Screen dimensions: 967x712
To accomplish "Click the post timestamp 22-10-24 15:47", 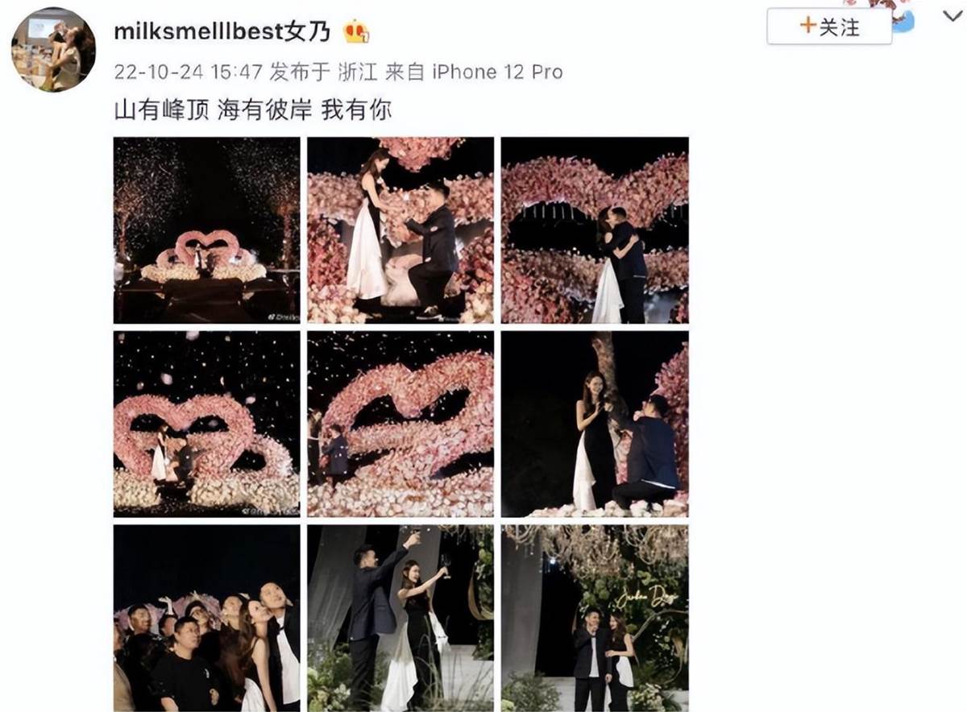I will click(x=189, y=72).
